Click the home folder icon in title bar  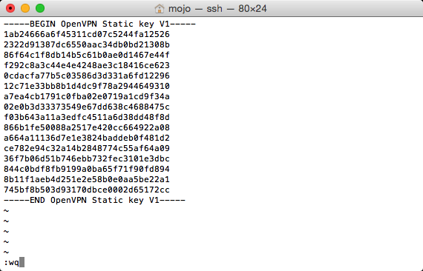pos(159,9)
